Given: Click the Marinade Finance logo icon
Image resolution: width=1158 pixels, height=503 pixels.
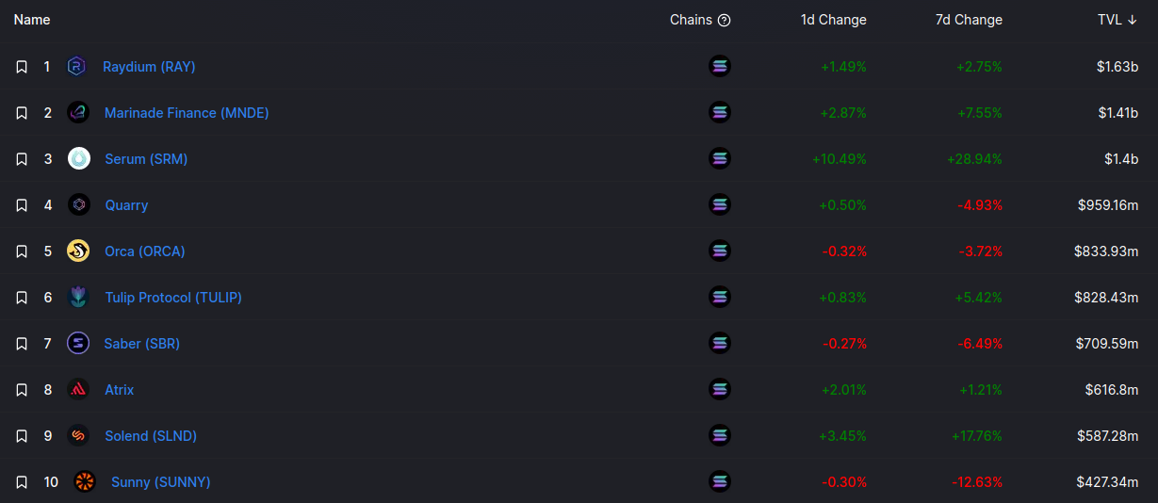Looking at the screenshot, I should pos(78,113).
